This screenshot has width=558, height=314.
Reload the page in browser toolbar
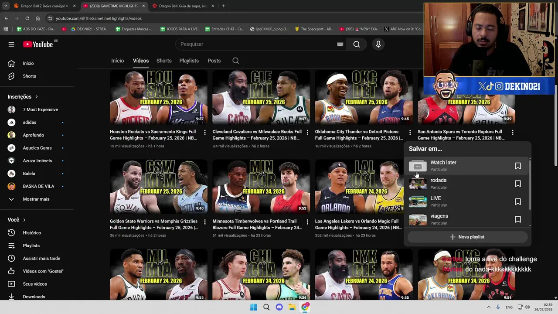(27, 18)
